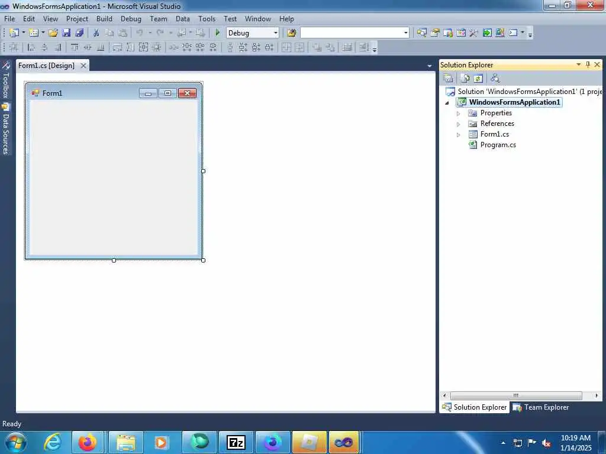This screenshot has height=454, width=606.
Task: Open the Extension Manager toolbar icon
Action: [499, 33]
